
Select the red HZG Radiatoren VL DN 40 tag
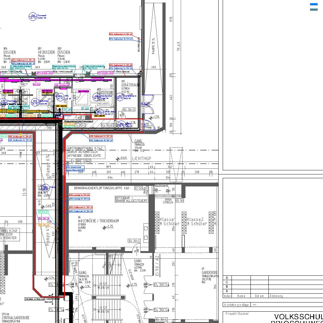pos(81,207)
